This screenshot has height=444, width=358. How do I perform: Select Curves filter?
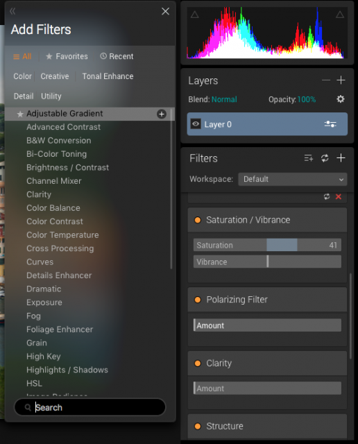pyautogui.click(x=40, y=262)
